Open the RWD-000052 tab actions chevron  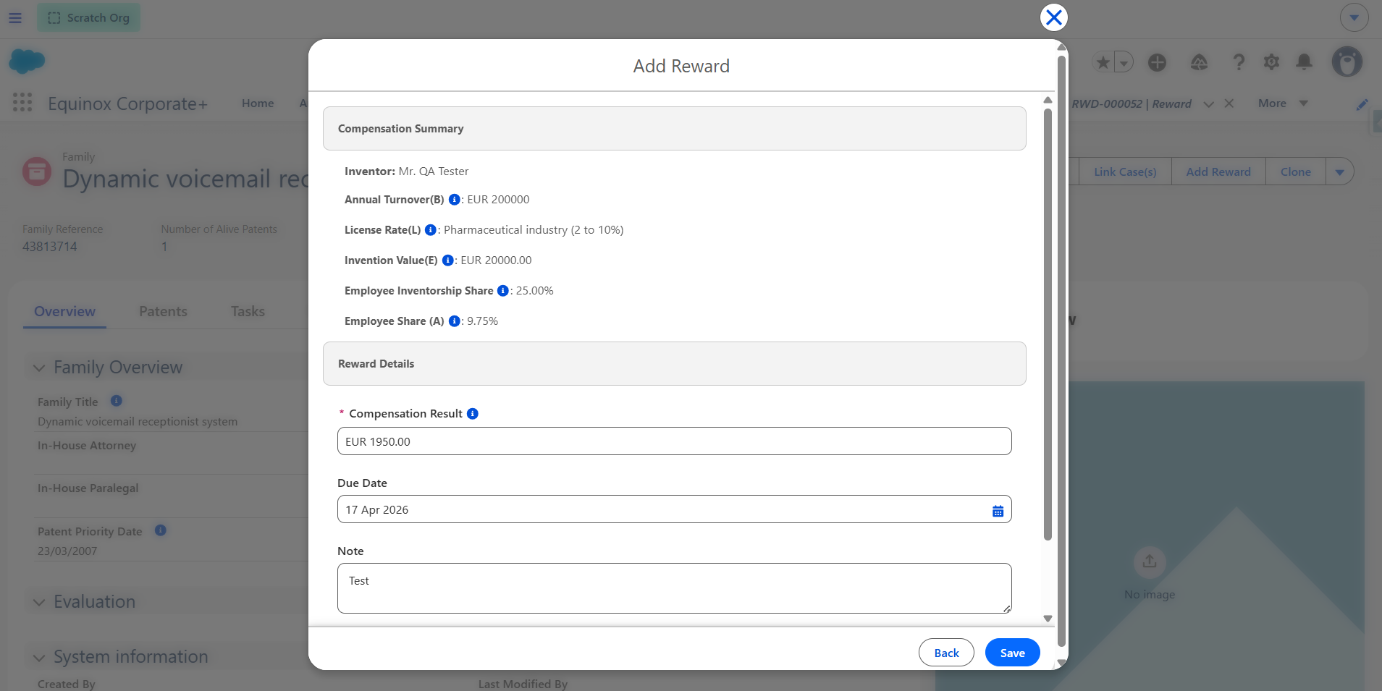tap(1208, 104)
